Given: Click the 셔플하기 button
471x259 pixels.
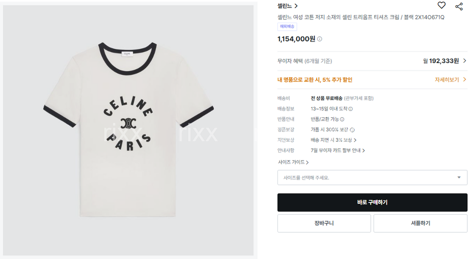Looking at the screenshot, I should pos(420,223).
